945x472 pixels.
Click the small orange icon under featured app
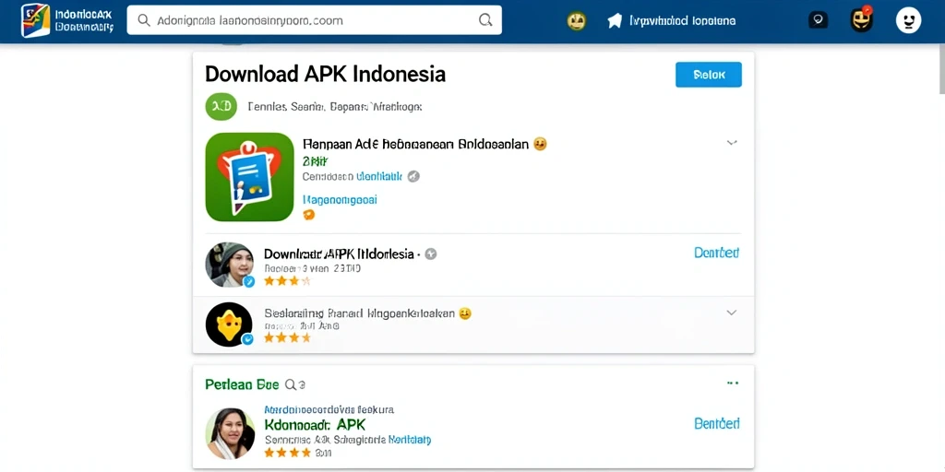pos(308,214)
